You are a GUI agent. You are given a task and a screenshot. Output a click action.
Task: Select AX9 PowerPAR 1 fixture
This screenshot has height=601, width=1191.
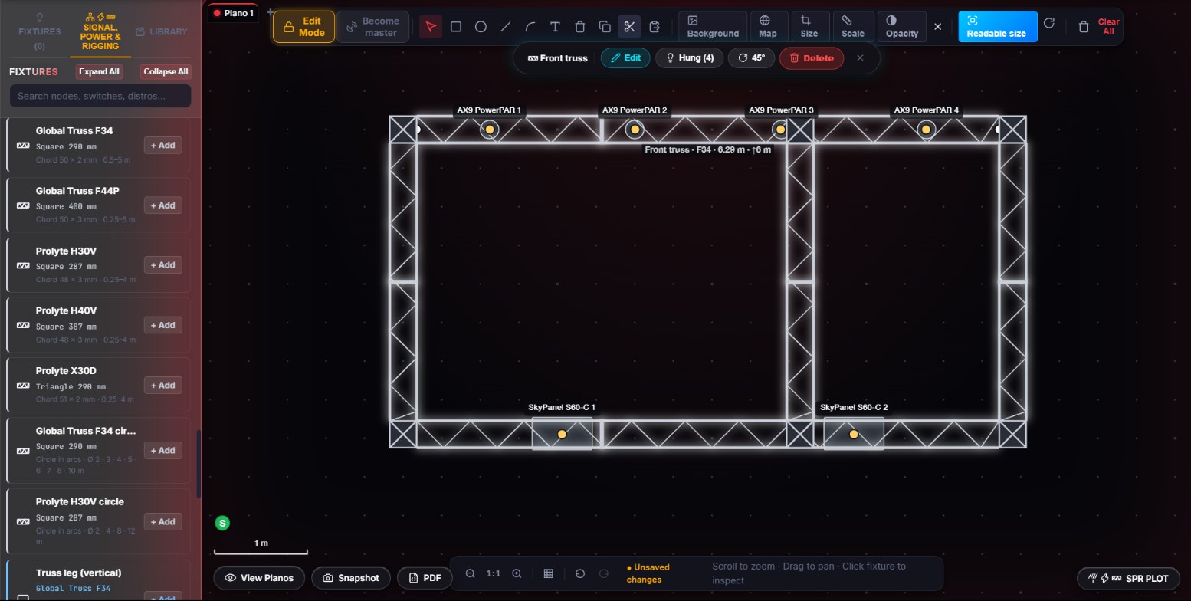point(489,130)
